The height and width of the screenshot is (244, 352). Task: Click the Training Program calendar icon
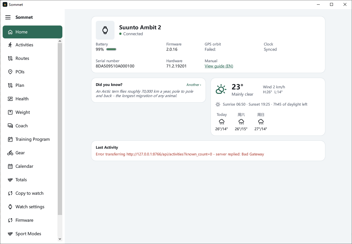click(x=10, y=139)
